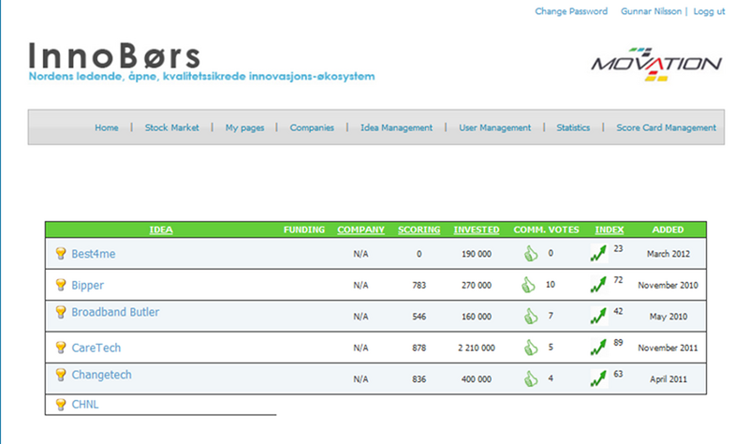749x444 pixels.
Task: Open Score Card Management
Action: (x=666, y=127)
